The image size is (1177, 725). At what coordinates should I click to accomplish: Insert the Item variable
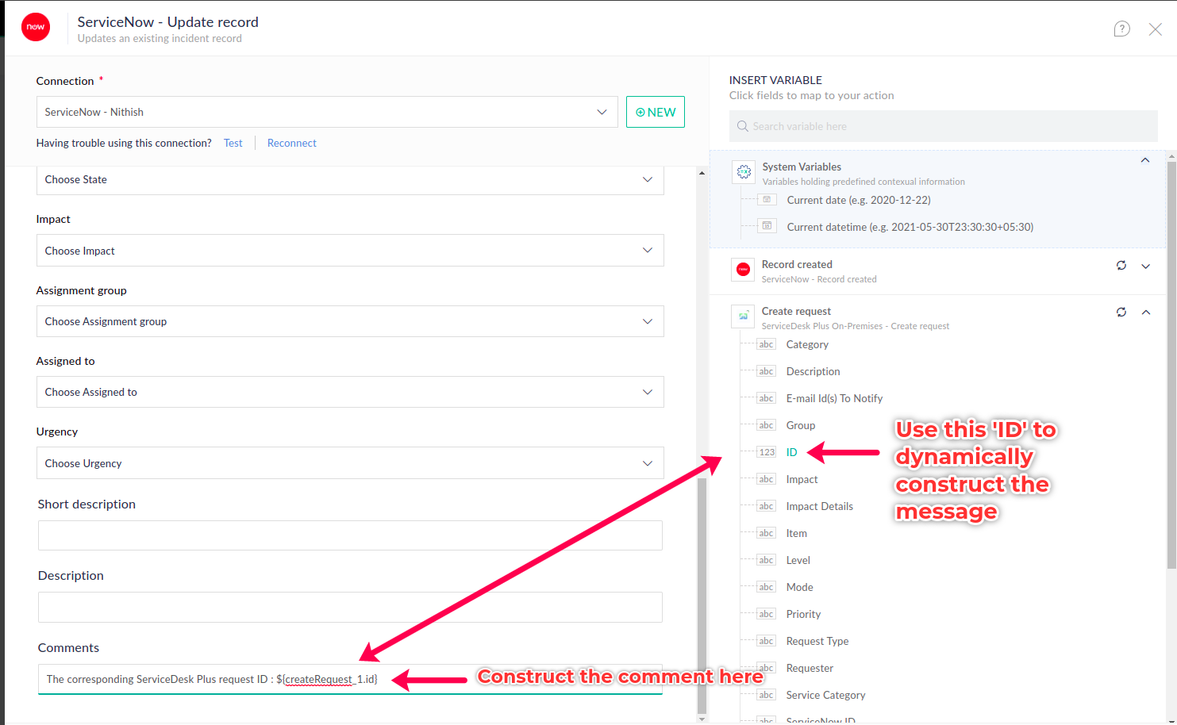pyautogui.click(x=797, y=533)
